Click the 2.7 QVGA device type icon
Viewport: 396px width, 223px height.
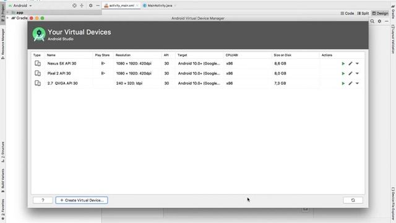[38, 83]
